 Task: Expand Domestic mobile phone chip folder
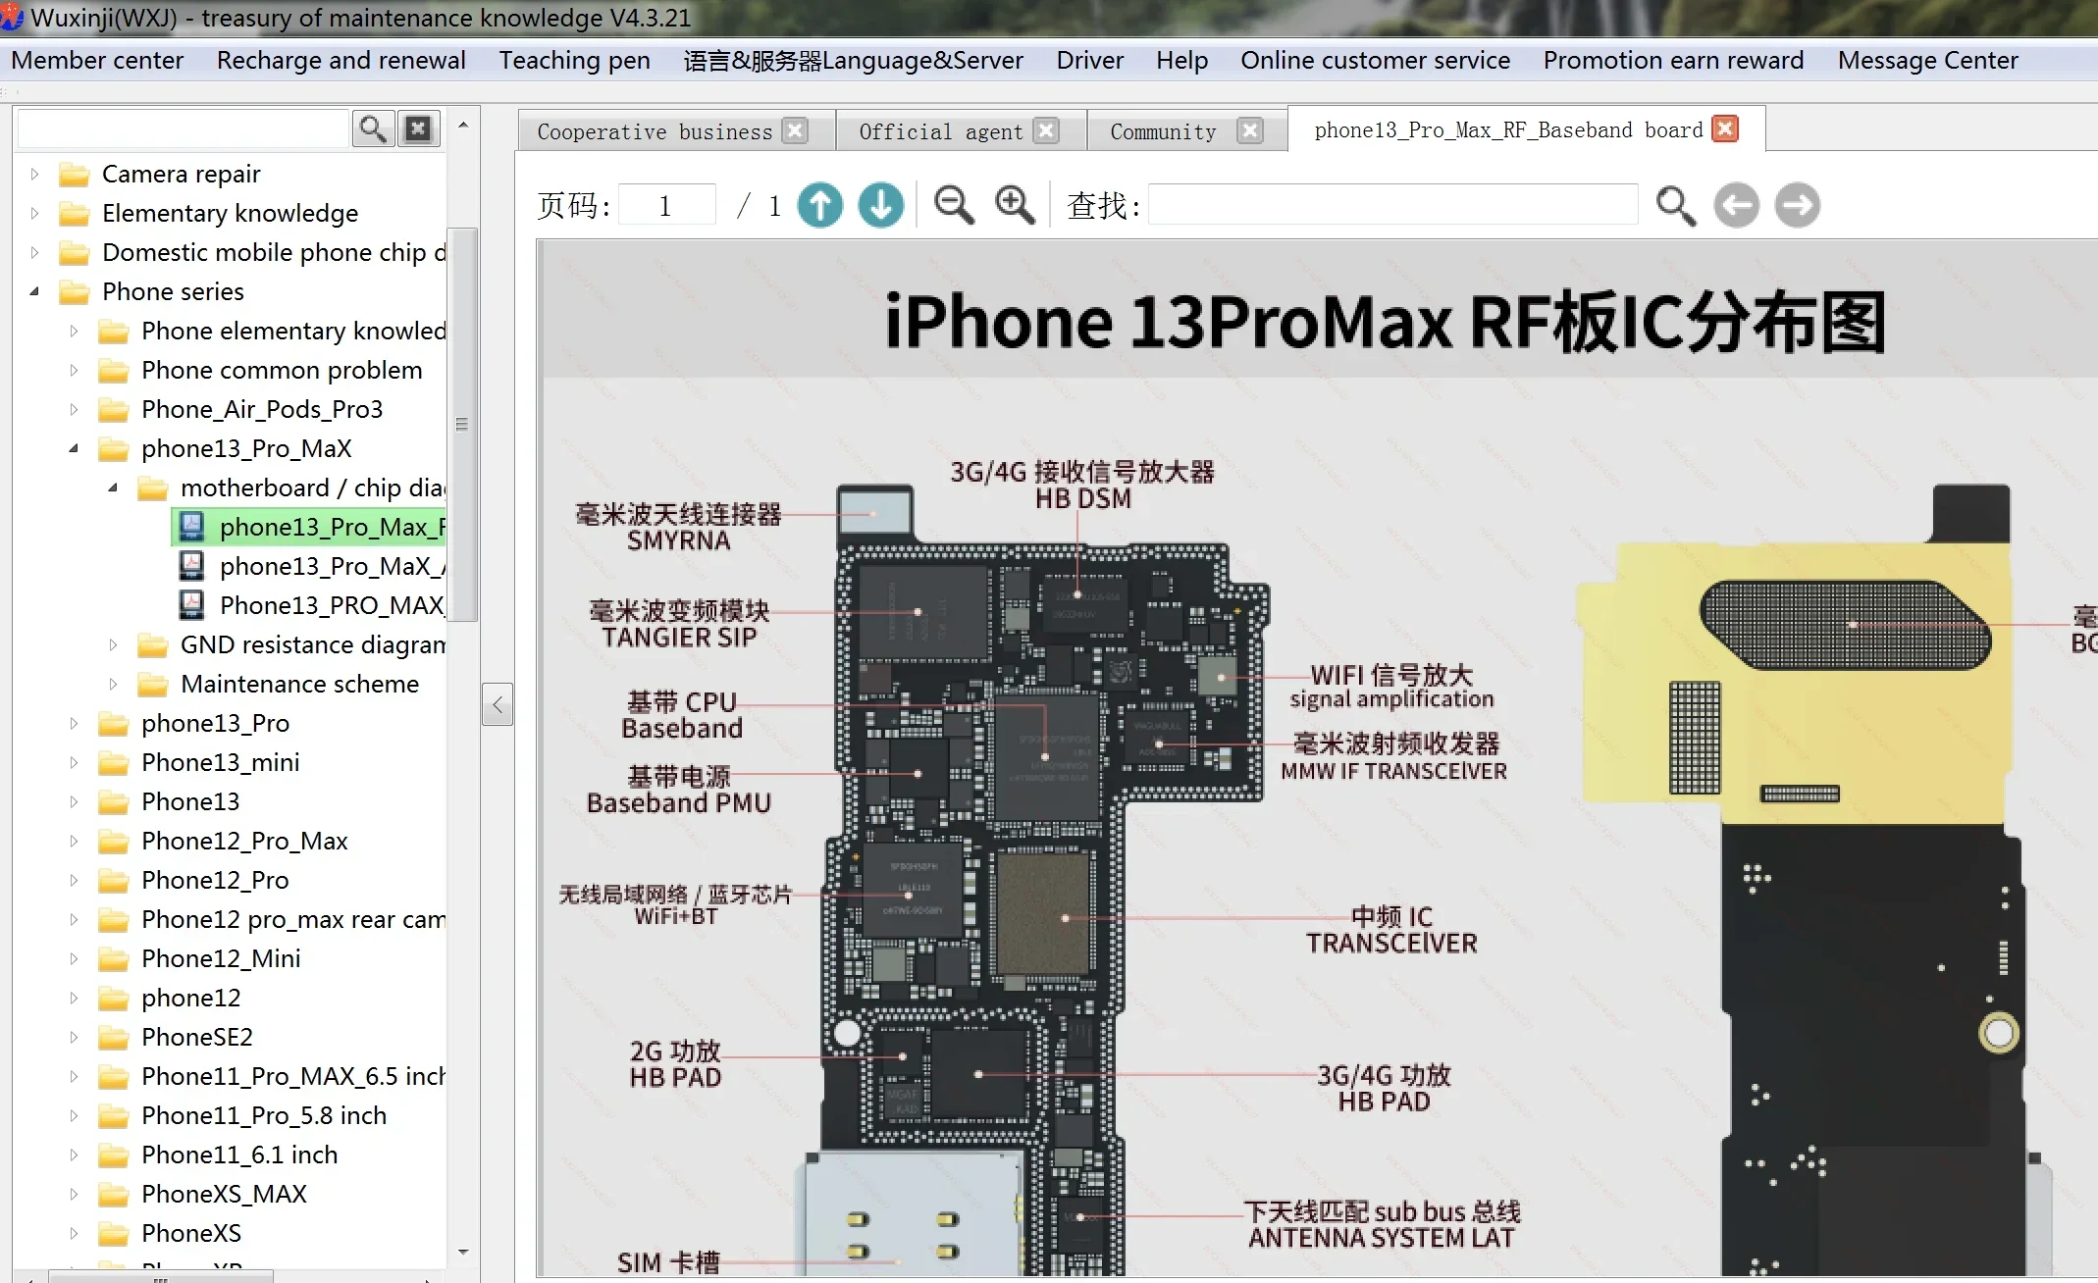[x=34, y=252]
